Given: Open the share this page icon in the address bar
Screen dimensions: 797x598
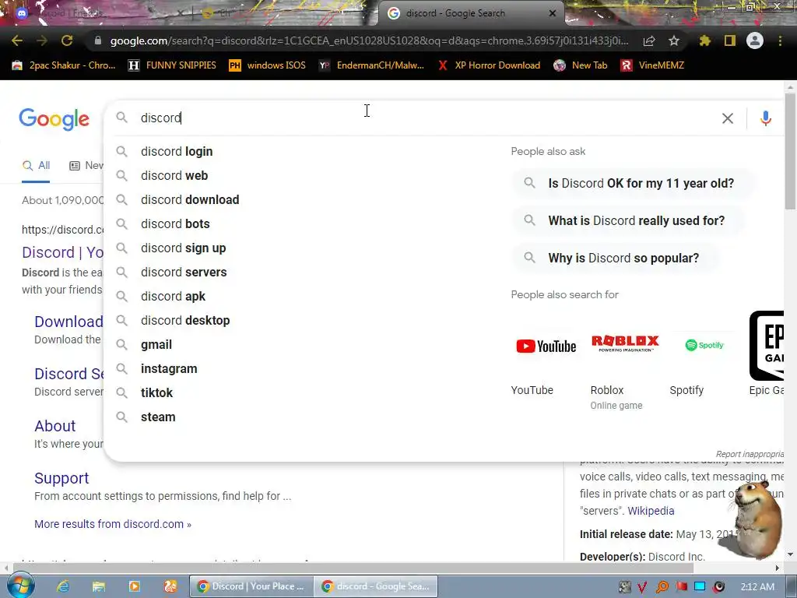Looking at the screenshot, I should 649,40.
